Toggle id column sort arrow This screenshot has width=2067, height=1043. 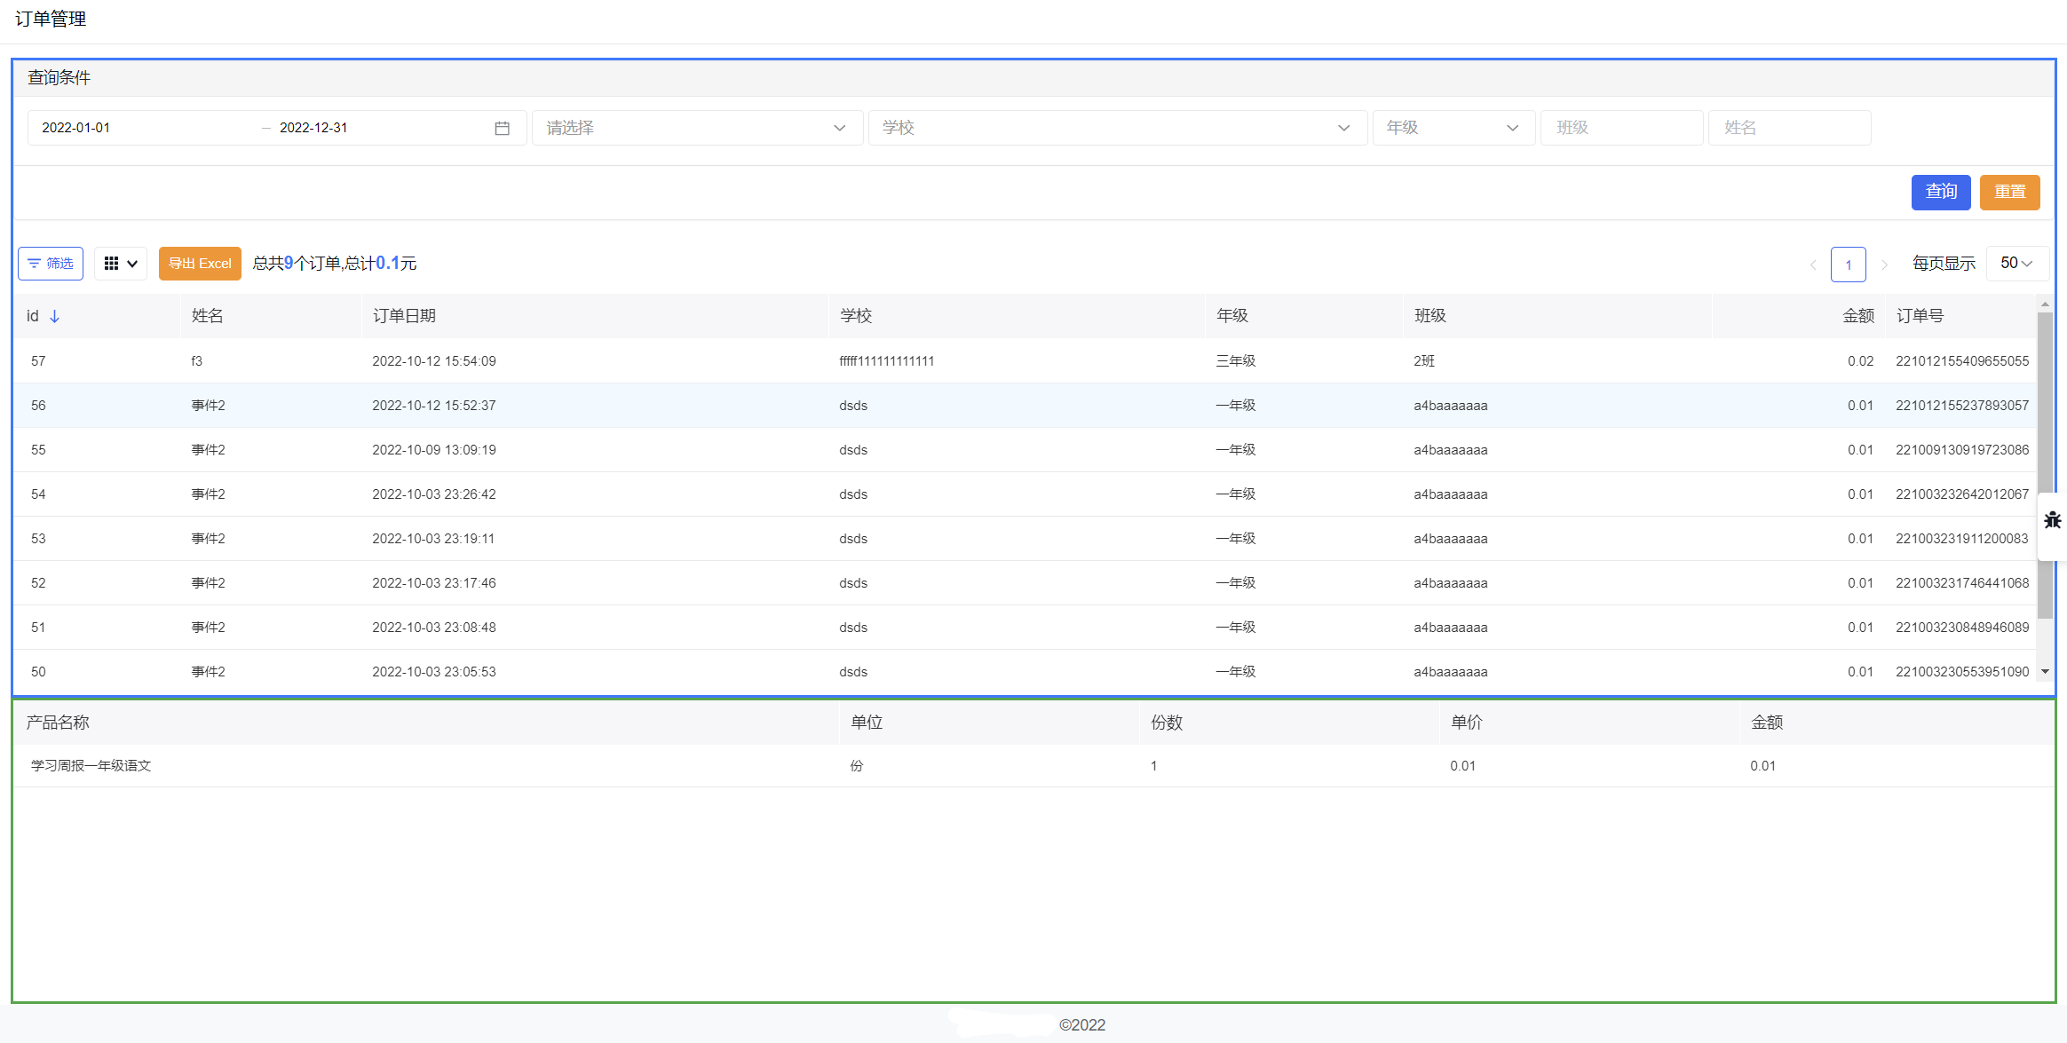(x=54, y=316)
